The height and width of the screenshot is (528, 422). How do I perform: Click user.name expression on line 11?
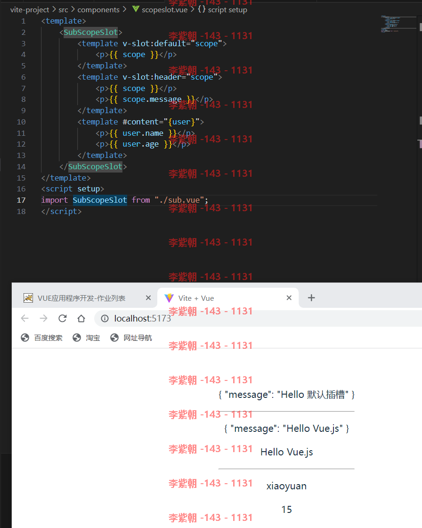[143, 133]
